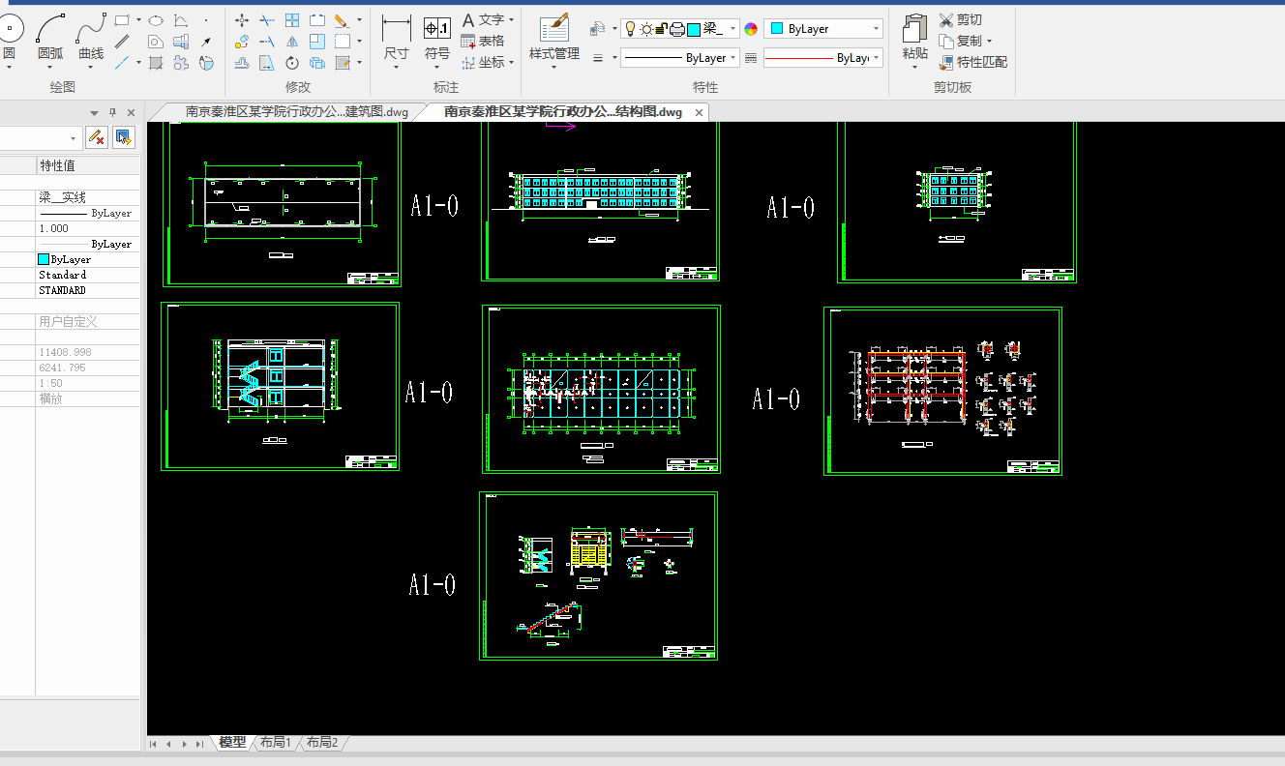The height and width of the screenshot is (766, 1285).
Task: Select the 模型 model tab
Action: tap(232, 743)
